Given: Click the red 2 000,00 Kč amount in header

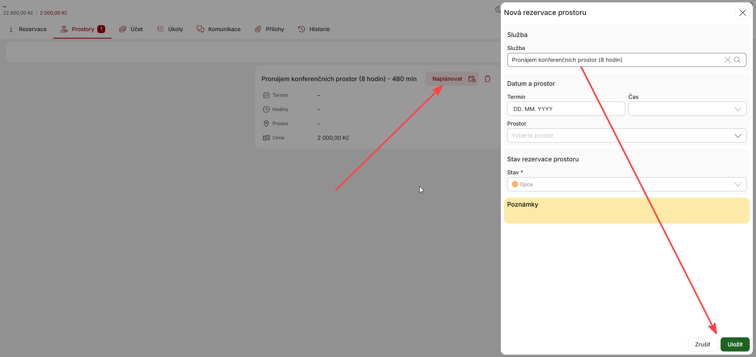Looking at the screenshot, I should 54,13.
